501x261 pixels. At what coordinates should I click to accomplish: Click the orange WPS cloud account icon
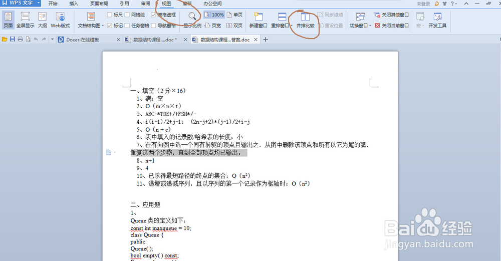pos(437,4)
